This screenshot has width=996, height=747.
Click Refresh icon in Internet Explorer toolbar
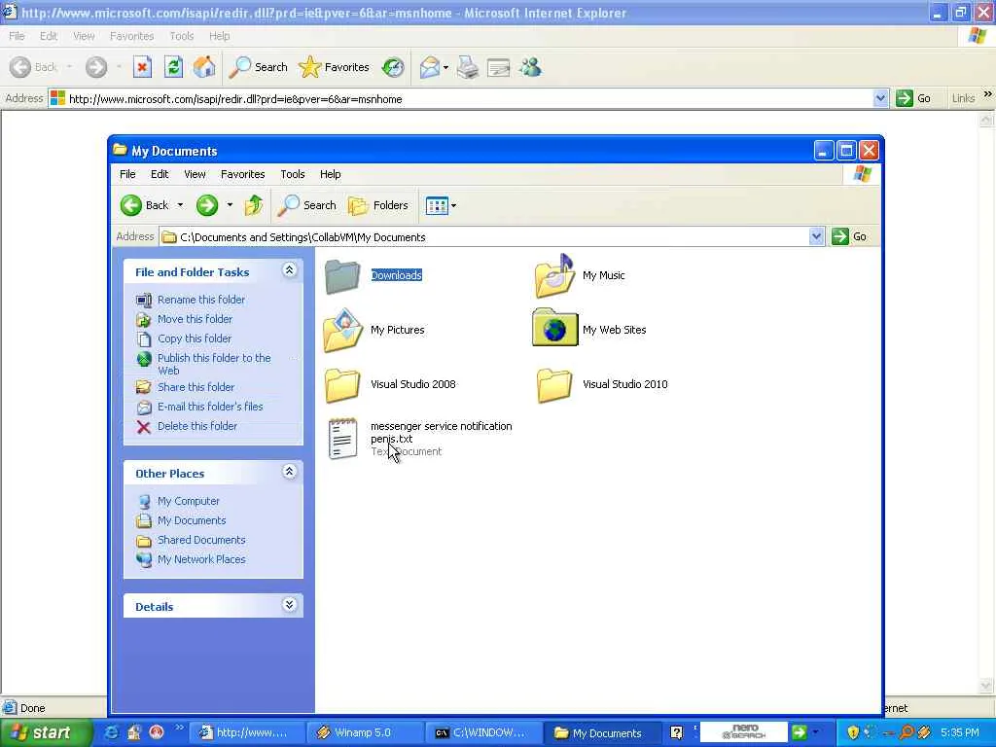coord(173,67)
